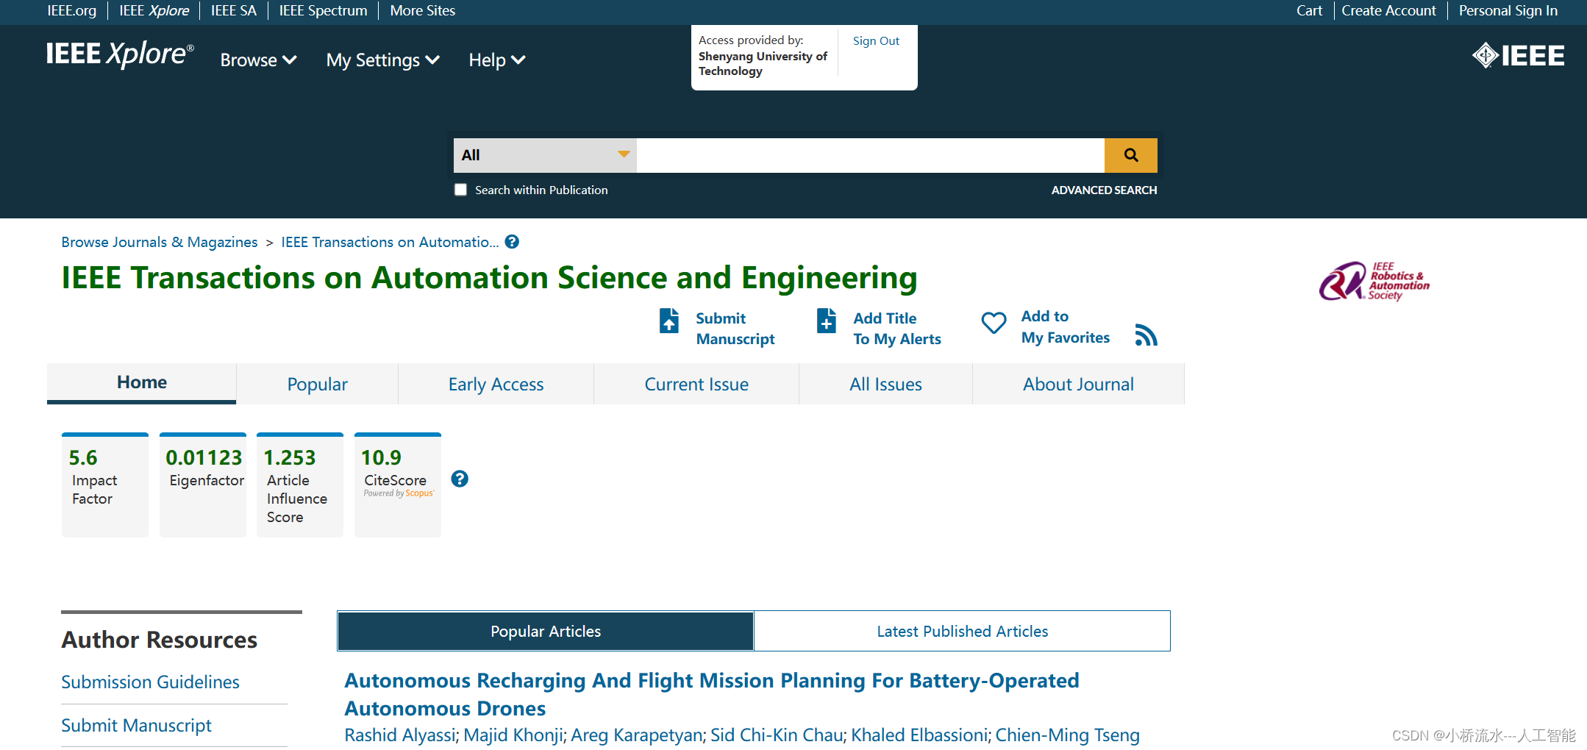Open the Cart link
Screen dimensions: 1587x750
(1309, 10)
